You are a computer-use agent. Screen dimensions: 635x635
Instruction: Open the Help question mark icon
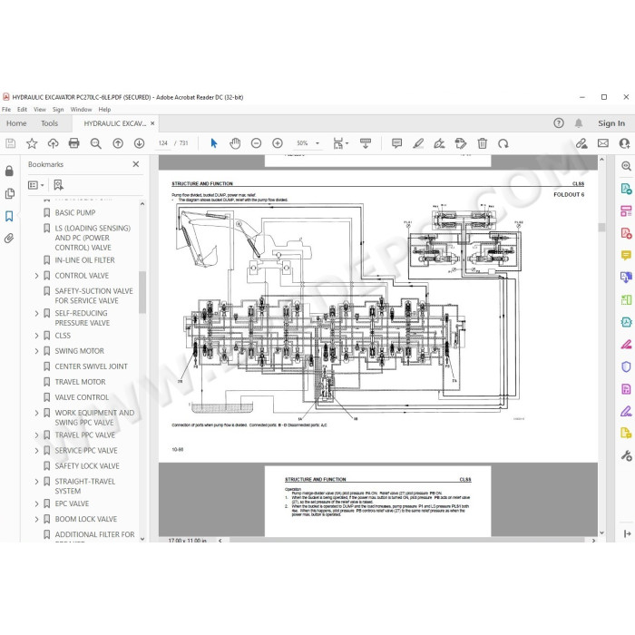[x=559, y=123]
